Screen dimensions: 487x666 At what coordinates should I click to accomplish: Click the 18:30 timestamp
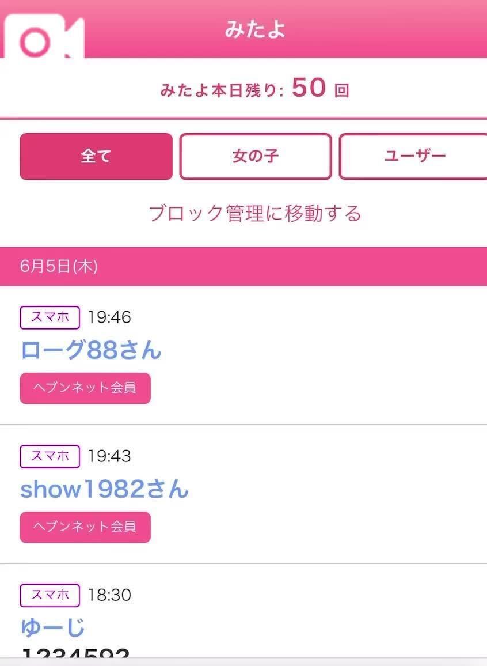coord(109,595)
